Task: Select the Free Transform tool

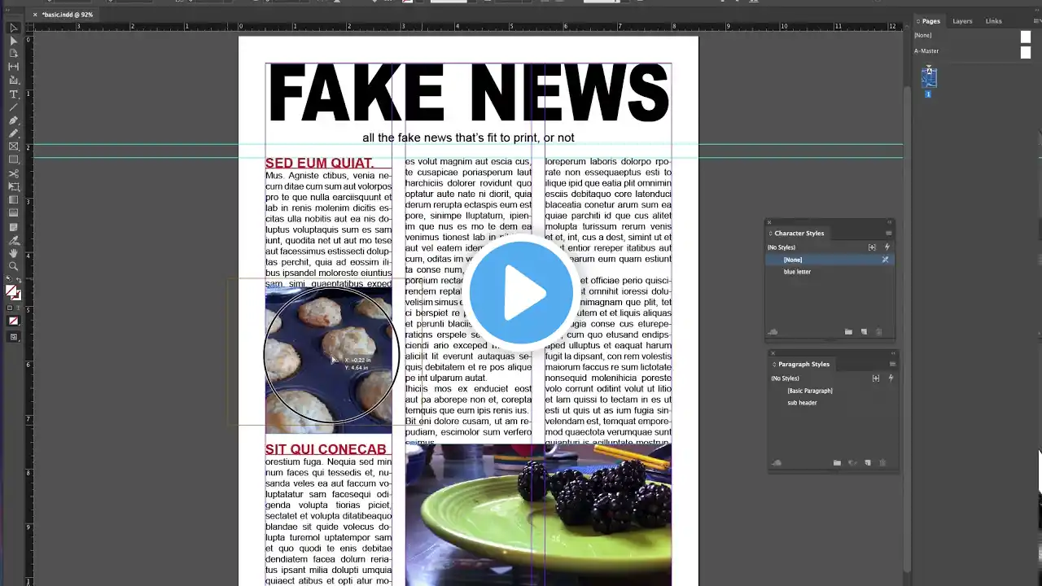Action: pos(14,186)
